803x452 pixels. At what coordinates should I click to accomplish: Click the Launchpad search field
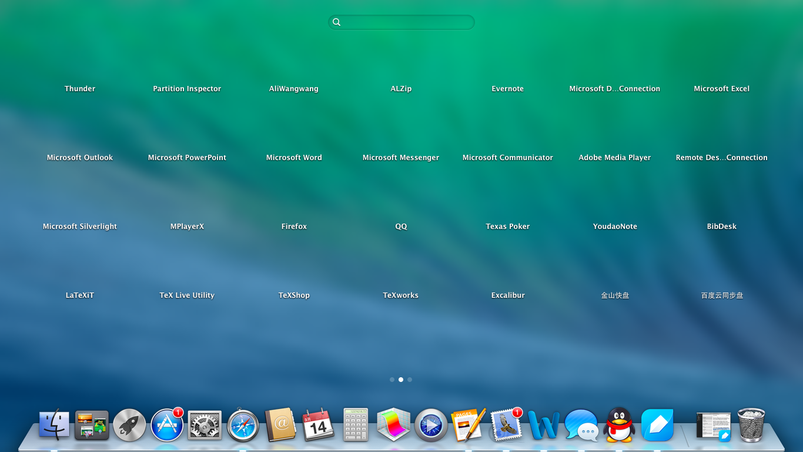pyautogui.click(x=401, y=22)
